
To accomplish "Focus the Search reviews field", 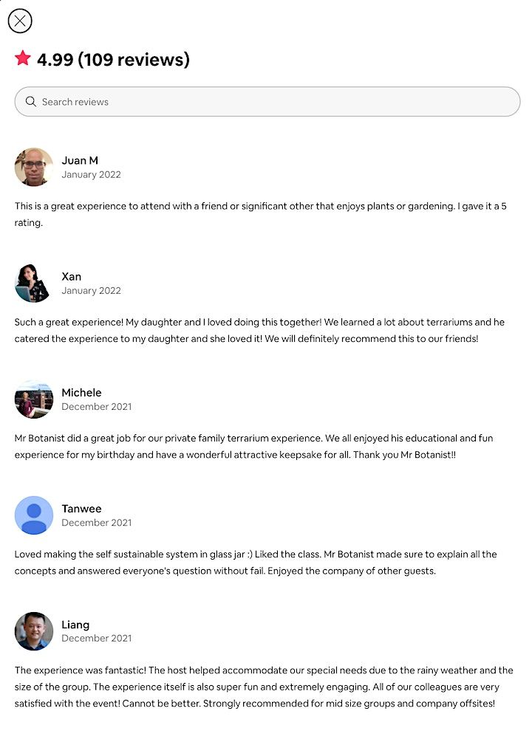I will coord(273,102).
